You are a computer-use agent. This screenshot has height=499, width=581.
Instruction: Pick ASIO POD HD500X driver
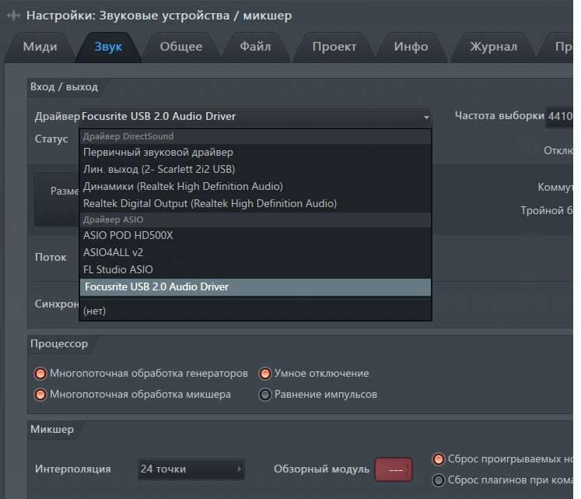coord(128,235)
